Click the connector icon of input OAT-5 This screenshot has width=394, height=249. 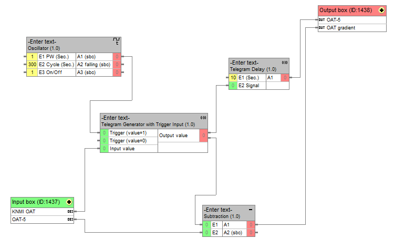click(70, 220)
